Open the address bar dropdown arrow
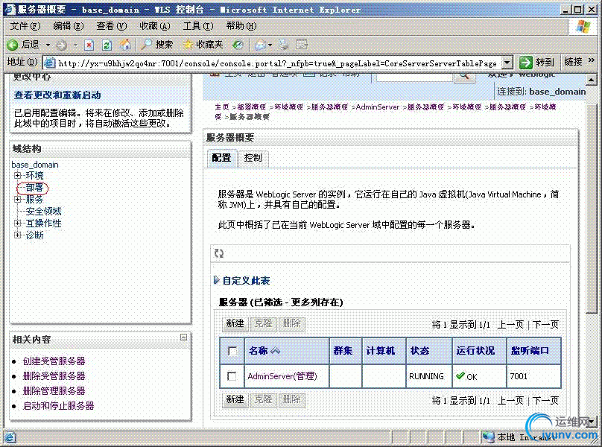This screenshot has height=447, width=602. click(507, 63)
